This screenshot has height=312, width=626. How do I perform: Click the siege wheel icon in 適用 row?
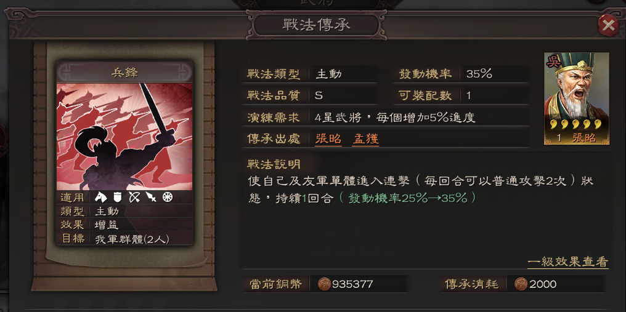click(168, 197)
